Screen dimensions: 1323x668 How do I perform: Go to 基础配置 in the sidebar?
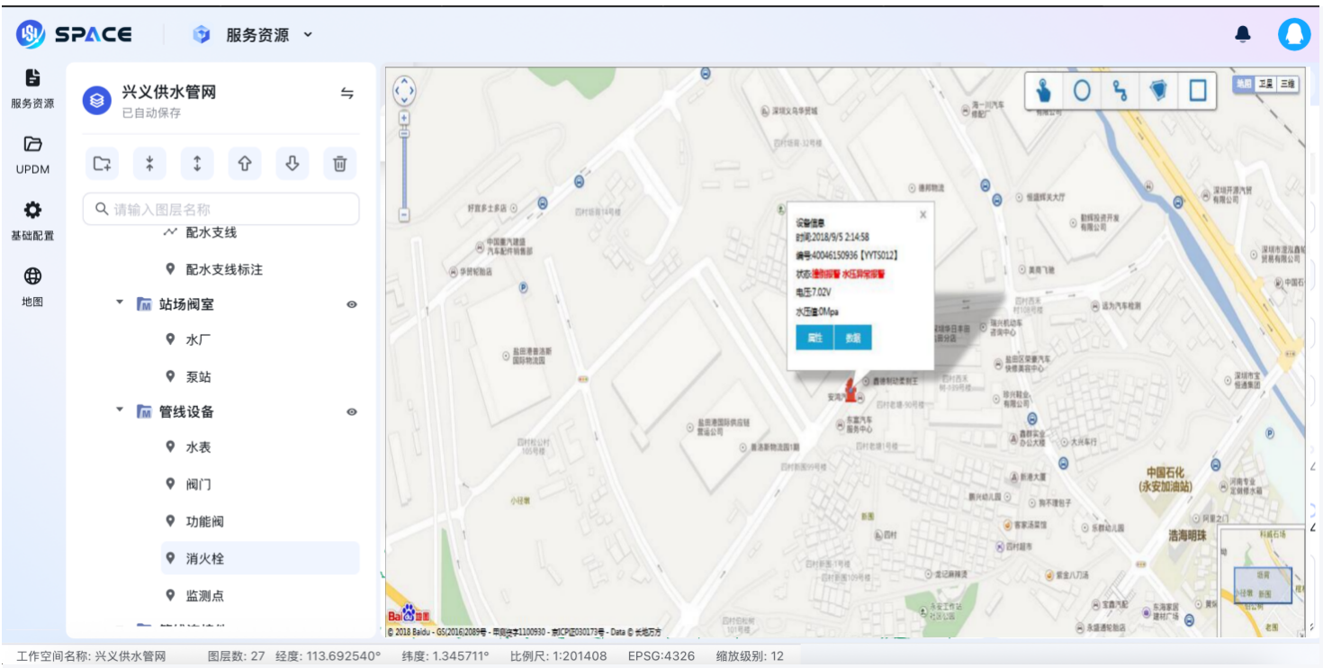pyautogui.click(x=32, y=221)
